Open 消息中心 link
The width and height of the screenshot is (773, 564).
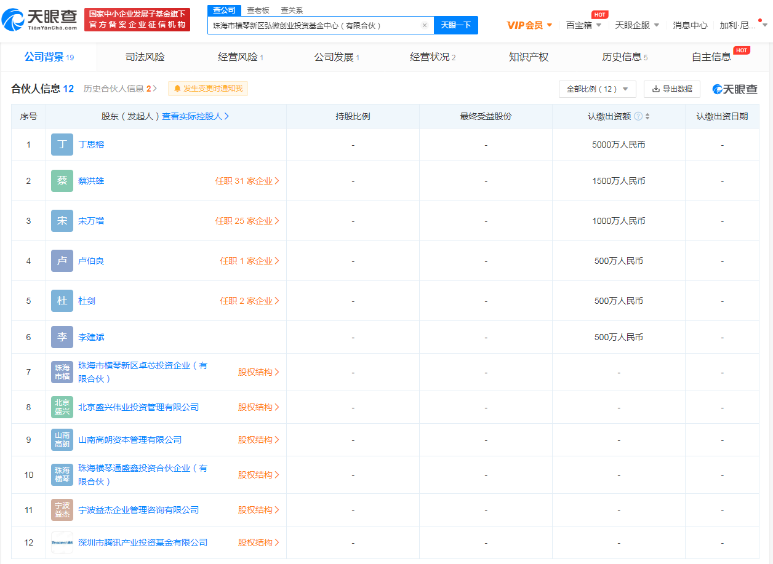[x=690, y=25]
